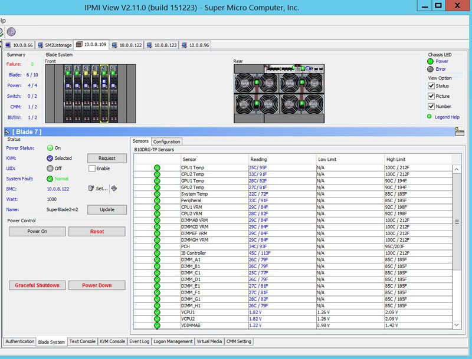Click the UID off status indicator
This screenshot has height=359, width=472.
tap(50, 169)
